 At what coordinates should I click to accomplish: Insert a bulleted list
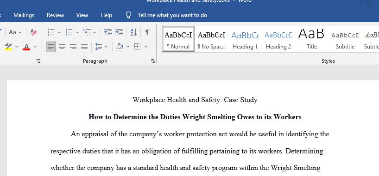tap(51, 32)
